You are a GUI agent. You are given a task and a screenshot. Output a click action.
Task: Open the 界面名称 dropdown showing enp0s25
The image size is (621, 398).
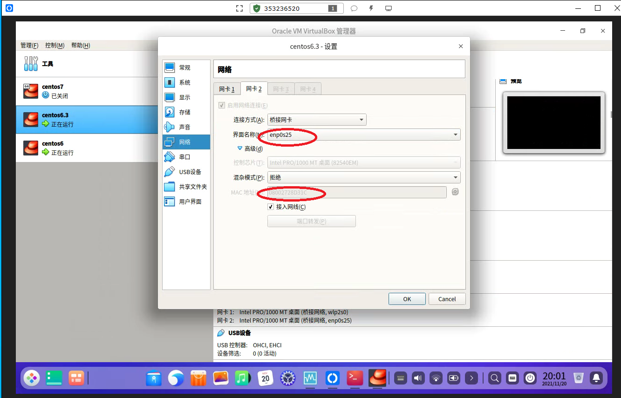pos(364,135)
